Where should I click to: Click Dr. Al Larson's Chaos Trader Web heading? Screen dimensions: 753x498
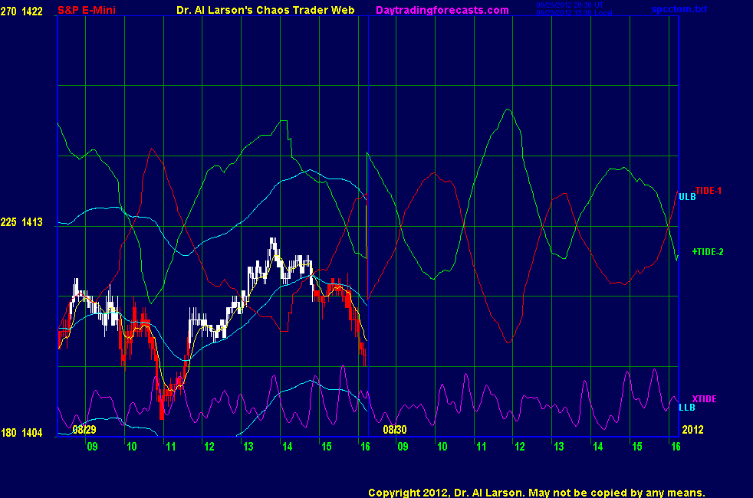click(x=261, y=10)
